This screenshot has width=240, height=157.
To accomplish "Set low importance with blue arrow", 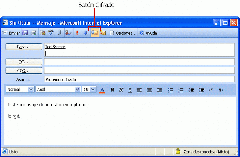I will (86, 33).
